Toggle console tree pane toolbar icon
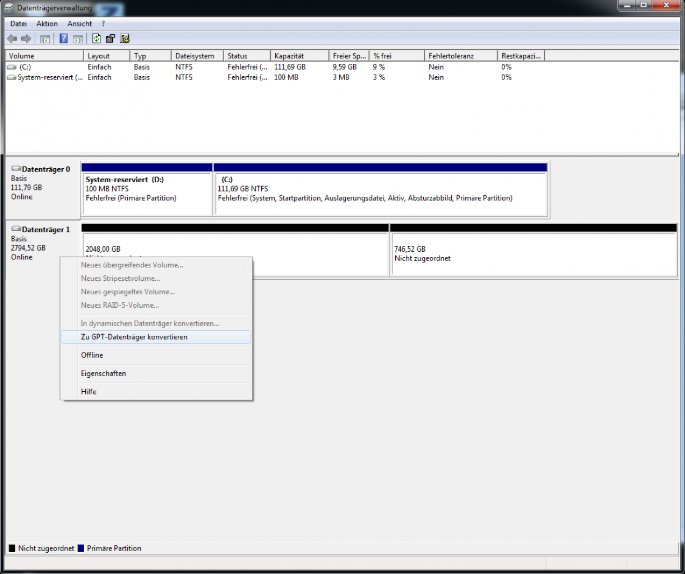This screenshot has width=685, height=574. pyautogui.click(x=45, y=39)
